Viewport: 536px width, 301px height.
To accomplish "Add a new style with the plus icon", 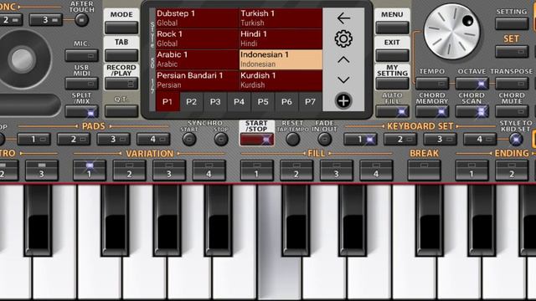I will pyautogui.click(x=343, y=101).
